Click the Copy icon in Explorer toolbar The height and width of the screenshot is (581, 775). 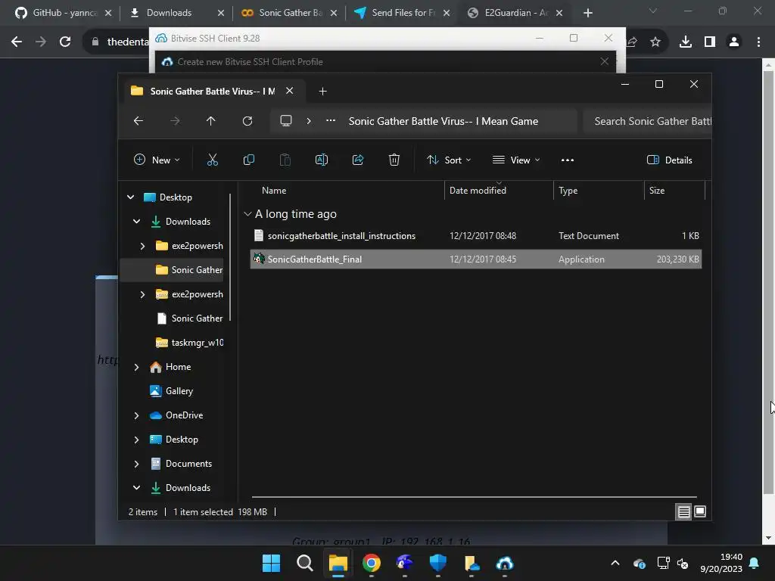248,160
